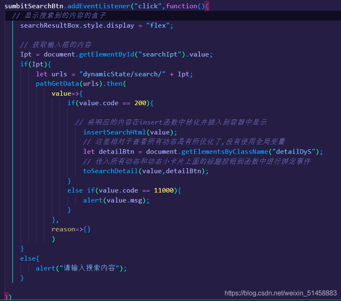The image size is (341, 301).
Task: Click the let urls declaration
Action: tap(52, 74)
